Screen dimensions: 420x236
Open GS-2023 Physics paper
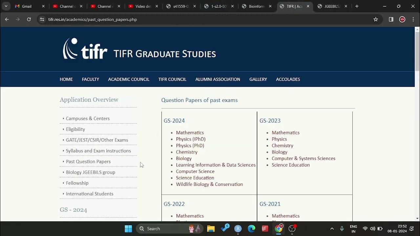279,139
